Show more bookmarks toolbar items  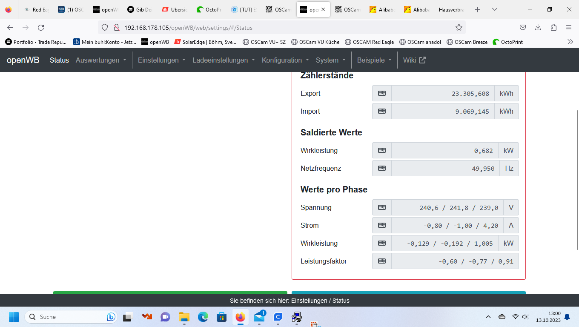[x=570, y=42]
